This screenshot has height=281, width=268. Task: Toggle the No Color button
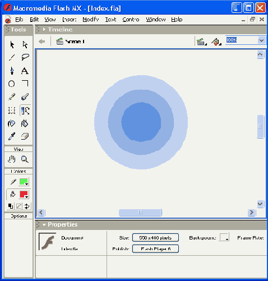[x=19, y=206]
